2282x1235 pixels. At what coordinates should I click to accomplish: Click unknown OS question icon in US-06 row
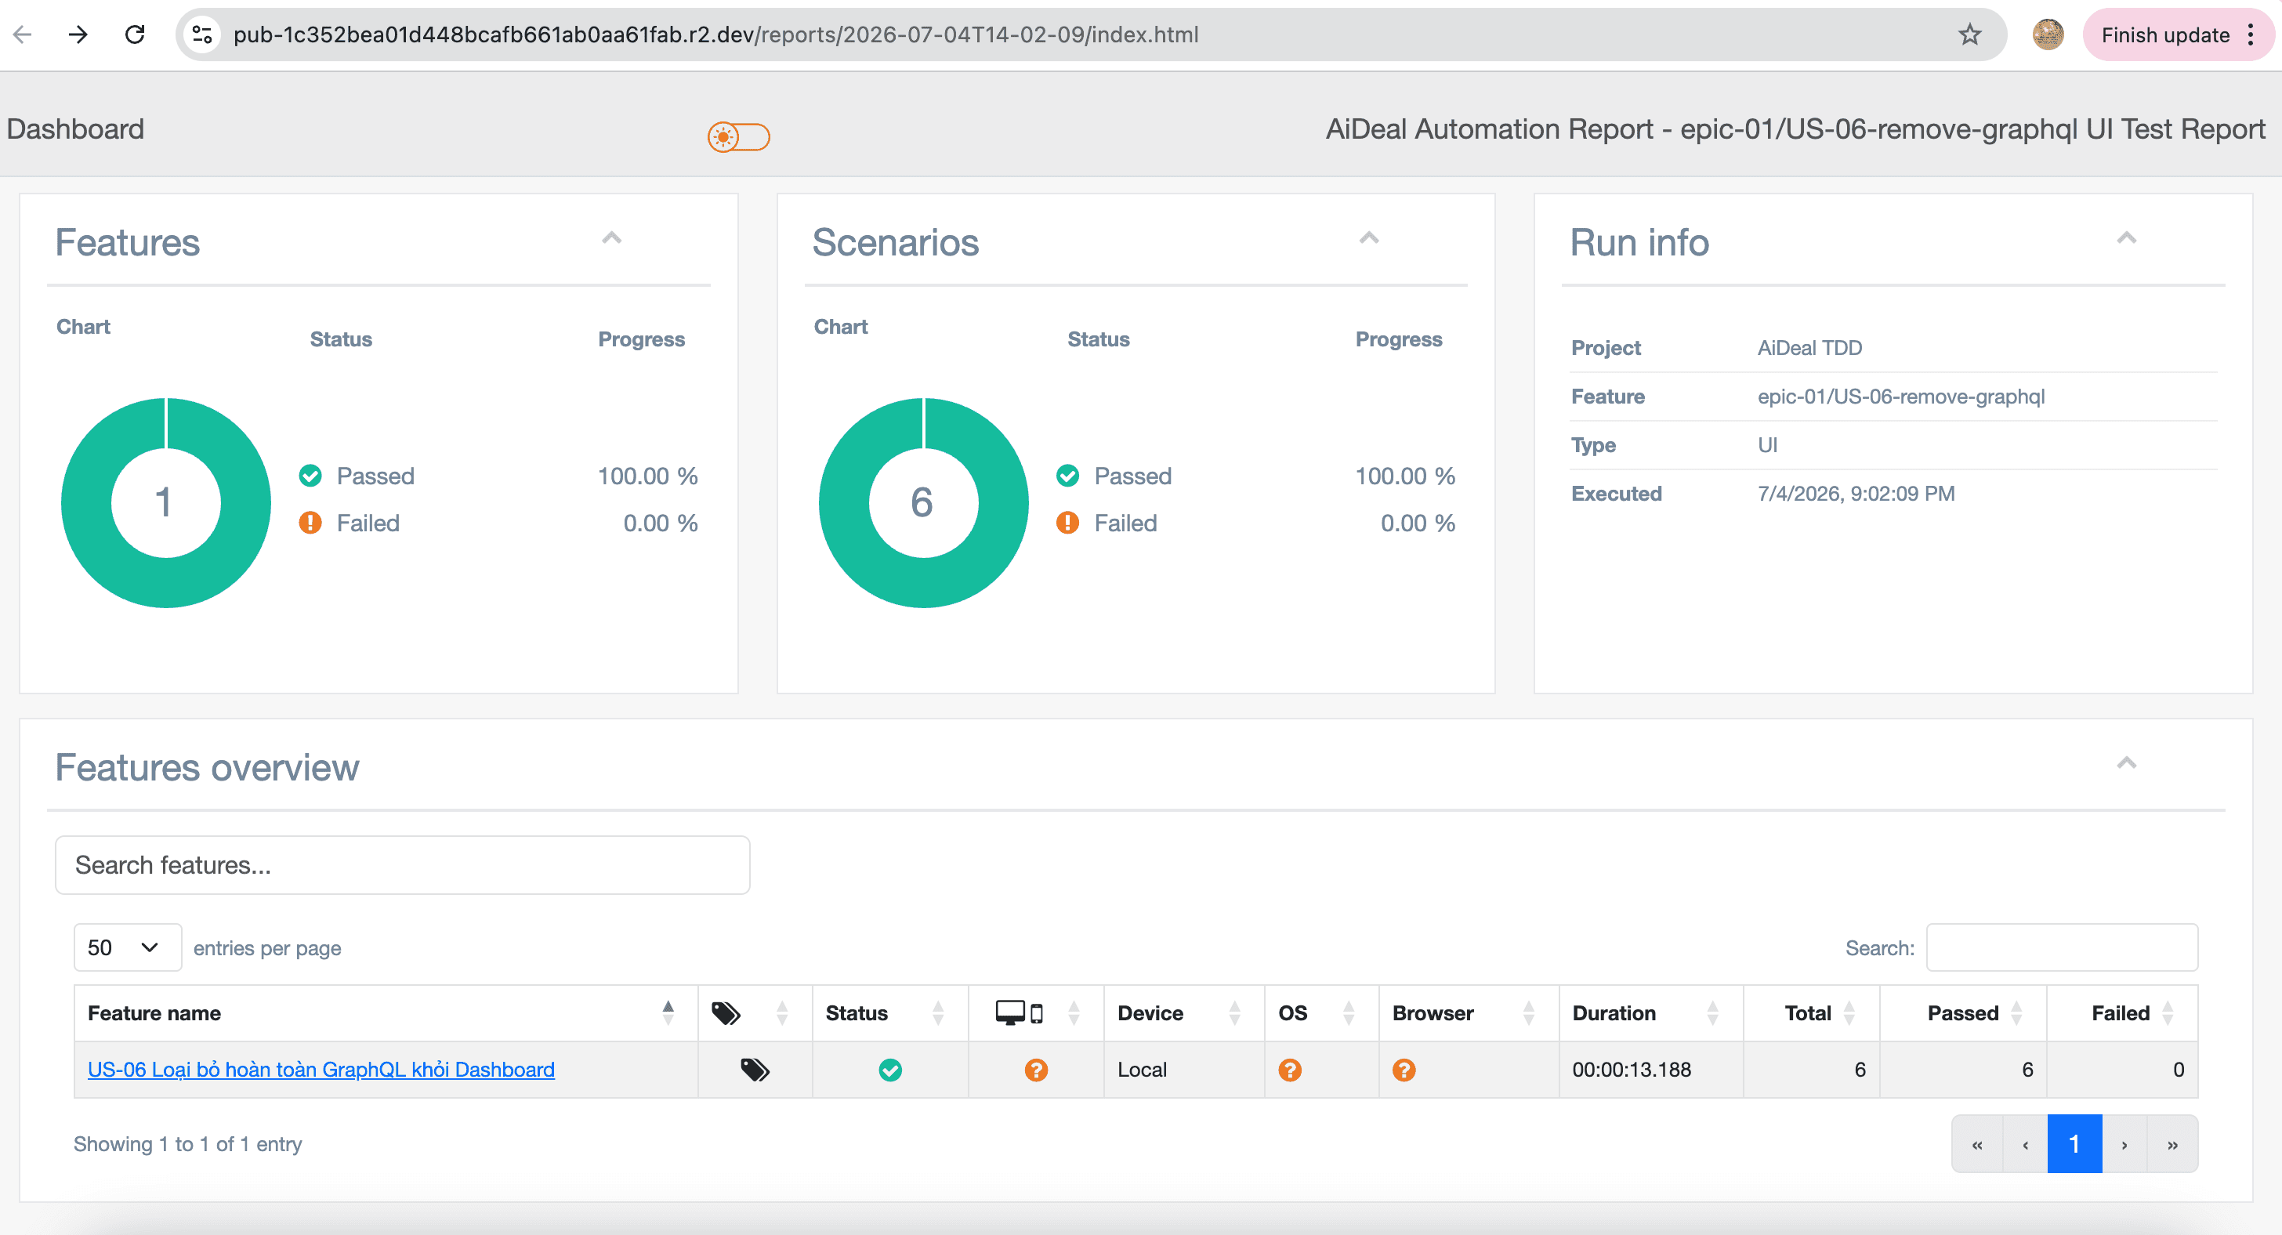click(1290, 1070)
